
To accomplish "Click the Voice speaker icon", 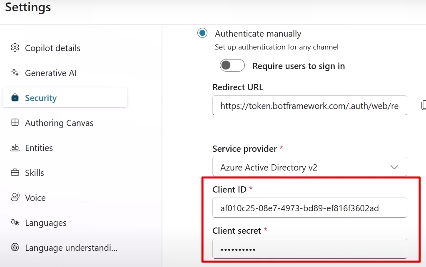I will click(15, 197).
